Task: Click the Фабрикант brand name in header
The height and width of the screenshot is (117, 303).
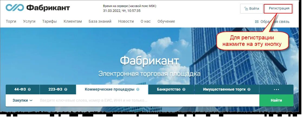Action: point(48,8)
